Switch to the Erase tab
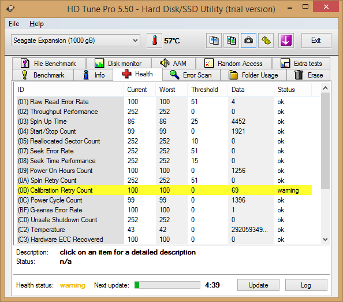The width and height of the screenshot is (343, 302). click(308, 75)
